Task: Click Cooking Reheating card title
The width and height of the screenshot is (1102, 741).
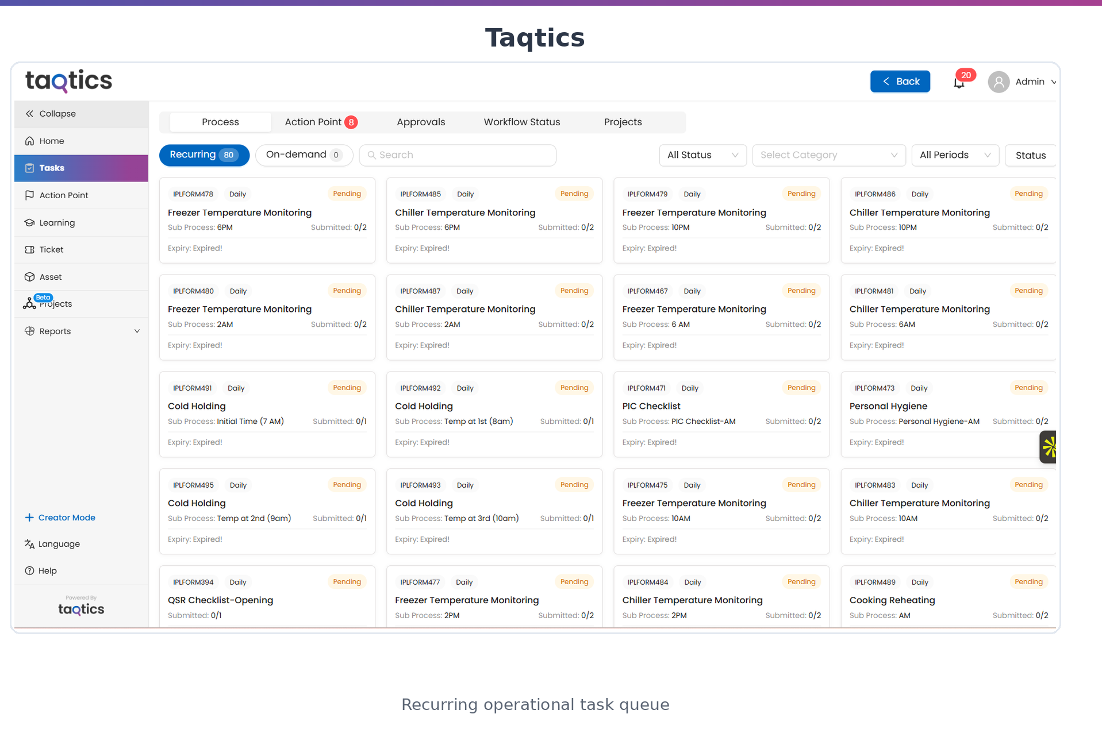Action: (x=892, y=600)
